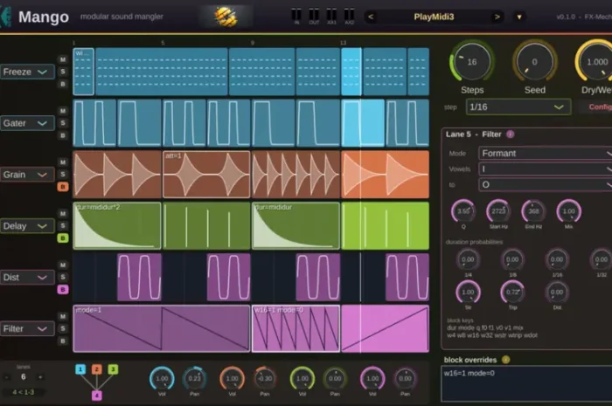
Task: Click the orange Mango ball logo
Action: click(x=226, y=17)
